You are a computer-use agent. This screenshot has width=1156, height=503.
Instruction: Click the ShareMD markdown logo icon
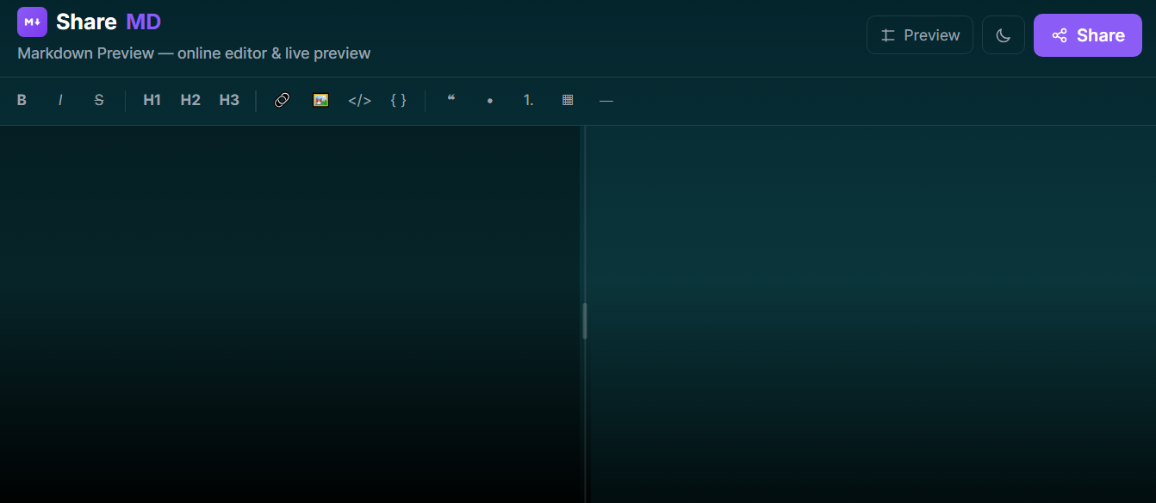point(32,22)
